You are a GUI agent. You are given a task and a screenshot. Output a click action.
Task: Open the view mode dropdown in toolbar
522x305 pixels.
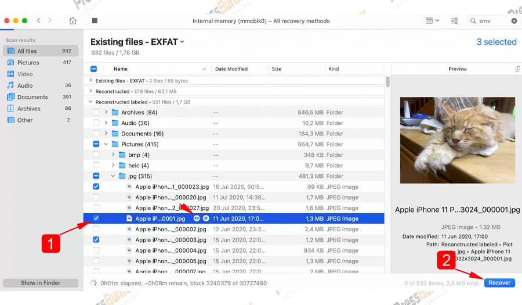coord(432,21)
